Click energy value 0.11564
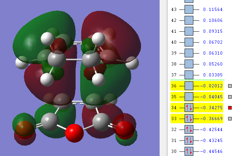 [213, 10]
